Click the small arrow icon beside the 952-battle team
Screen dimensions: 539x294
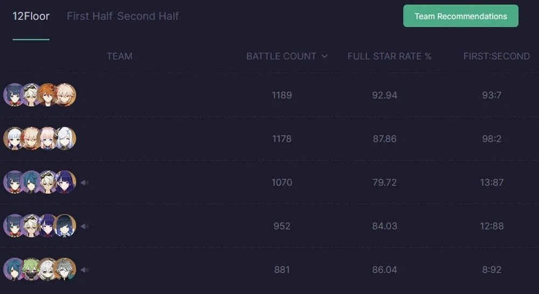[x=84, y=226]
